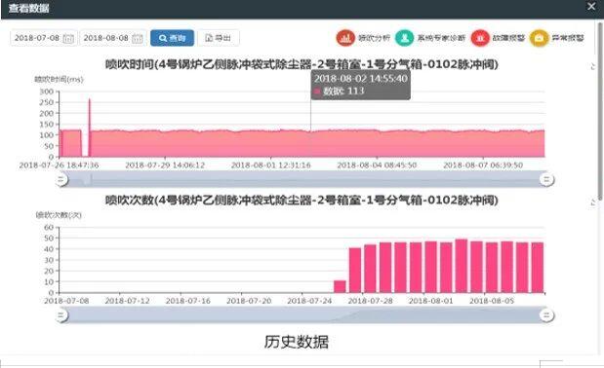Image resolution: width=604 pixels, height=368 pixels.
Task: Click the tooltip showing 2018-08-02 14:55:40
Action: [x=361, y=85]
